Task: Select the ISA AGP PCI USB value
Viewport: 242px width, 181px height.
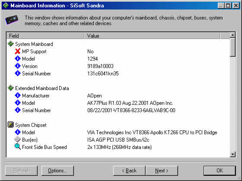Action: [118, 140]
